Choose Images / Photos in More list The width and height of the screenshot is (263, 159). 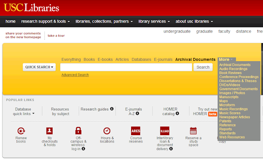pos(232,93)
